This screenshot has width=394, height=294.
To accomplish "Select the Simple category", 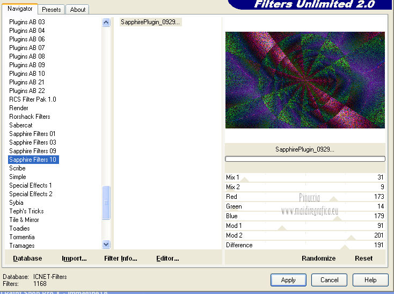I will tap(18, 176).
